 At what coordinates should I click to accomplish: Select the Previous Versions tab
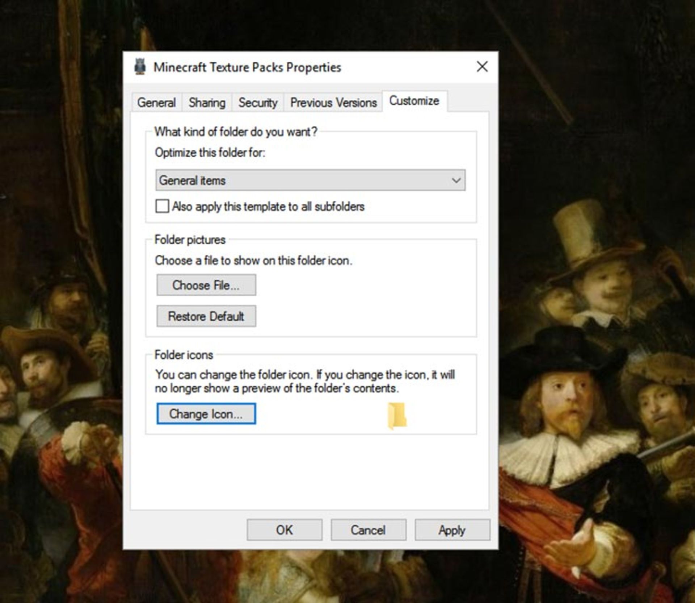(x=333, y=103)
